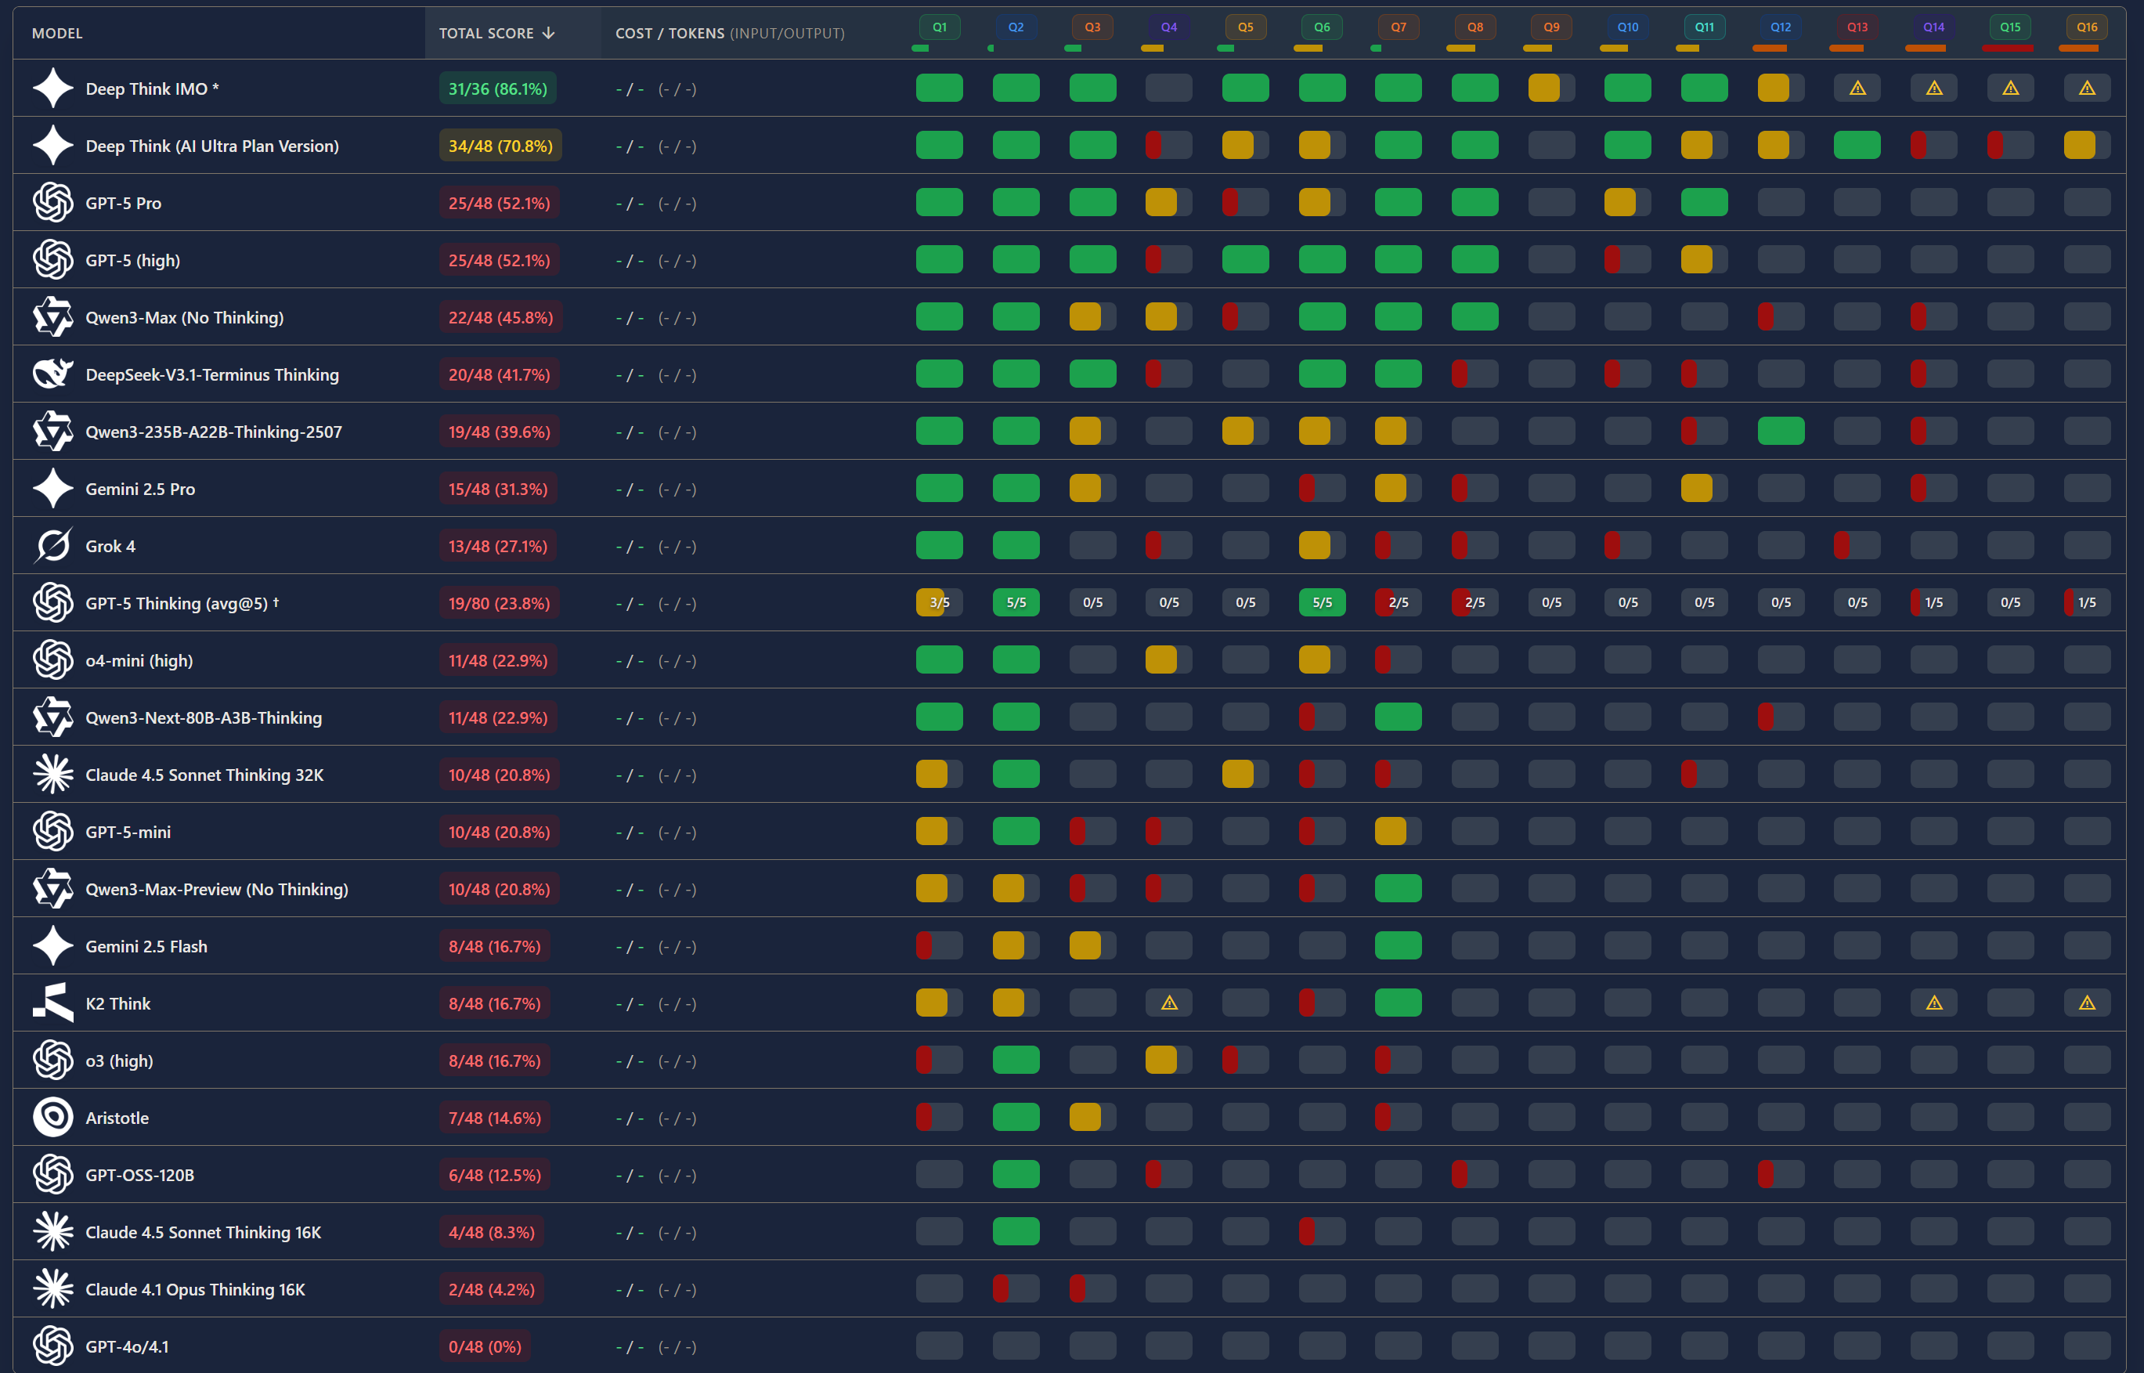2144x1373 pixels.
Task: Select the Q1 question header badge
Action: coord(939,27)
